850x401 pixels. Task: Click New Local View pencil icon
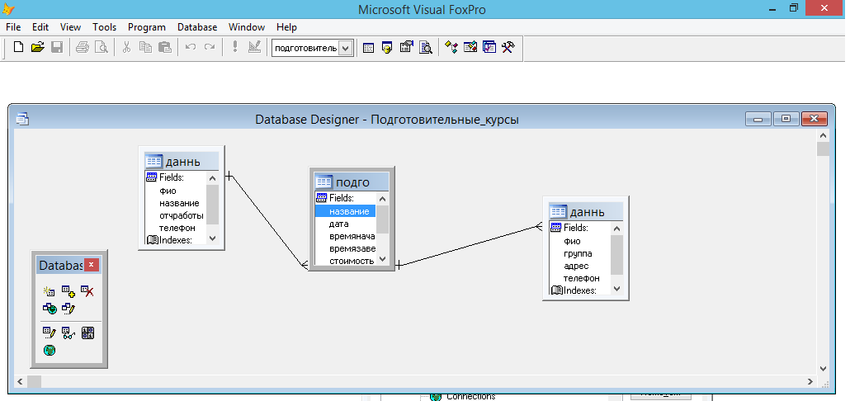point(68,309)
